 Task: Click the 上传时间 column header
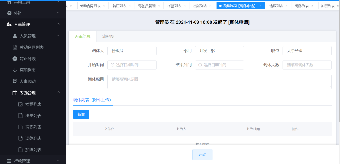coord(253,129)
